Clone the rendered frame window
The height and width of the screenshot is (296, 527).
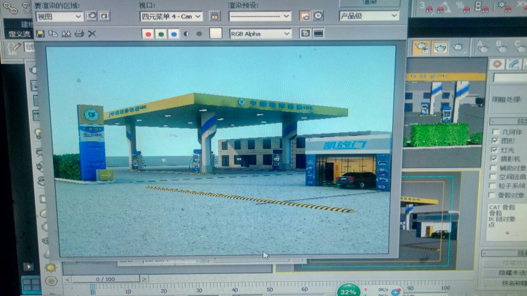coord(66,34)
